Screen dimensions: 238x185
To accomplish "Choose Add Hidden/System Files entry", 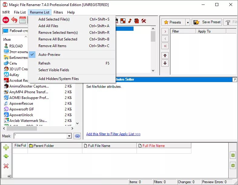I will pyautogui.click(x=72, y=79).
